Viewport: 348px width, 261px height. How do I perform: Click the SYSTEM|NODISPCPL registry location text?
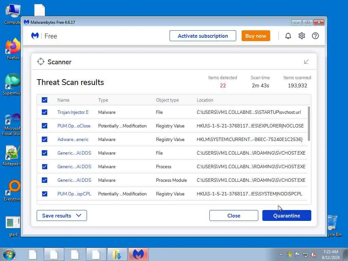pyautogui.click(x=249, y=194)
